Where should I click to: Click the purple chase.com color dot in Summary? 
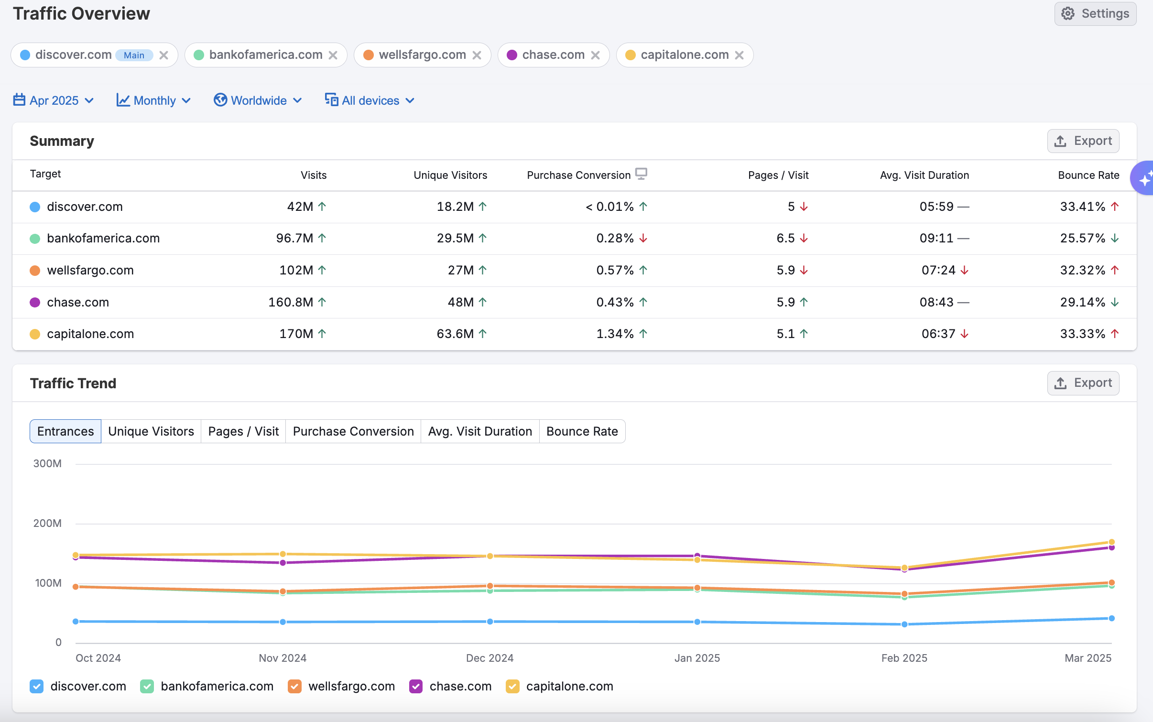35,302
